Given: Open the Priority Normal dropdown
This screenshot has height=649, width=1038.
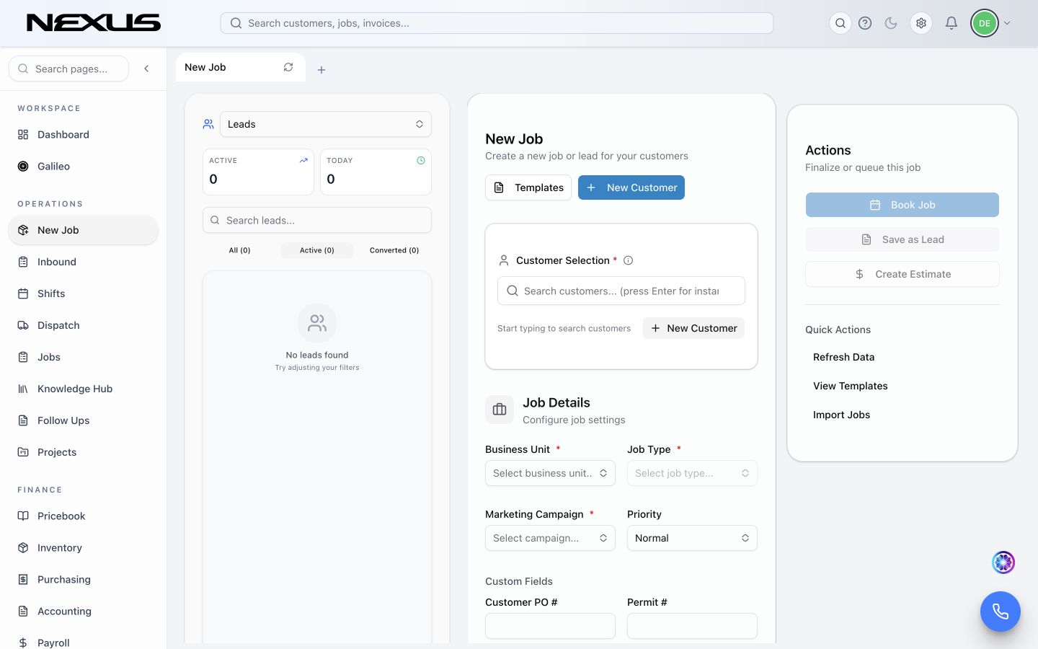Looking at the screenshot, I should click(x=692, y=538).
